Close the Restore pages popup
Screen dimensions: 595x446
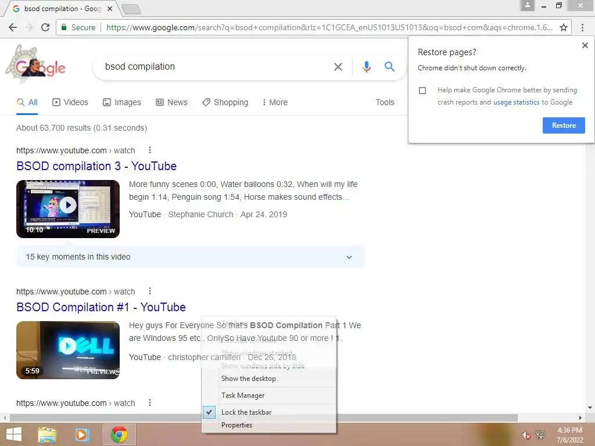[x=585, y=45]
